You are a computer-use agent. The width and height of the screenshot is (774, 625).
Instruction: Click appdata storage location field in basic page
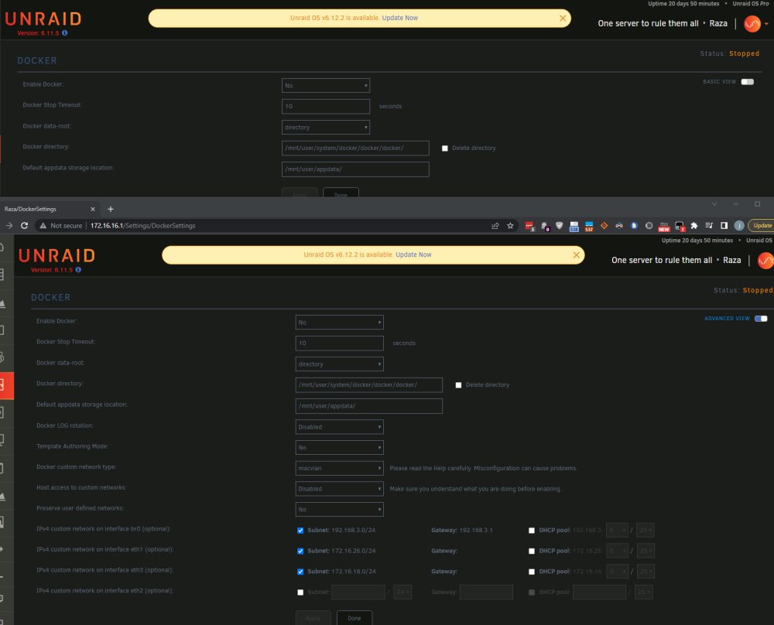click(355, 169)
